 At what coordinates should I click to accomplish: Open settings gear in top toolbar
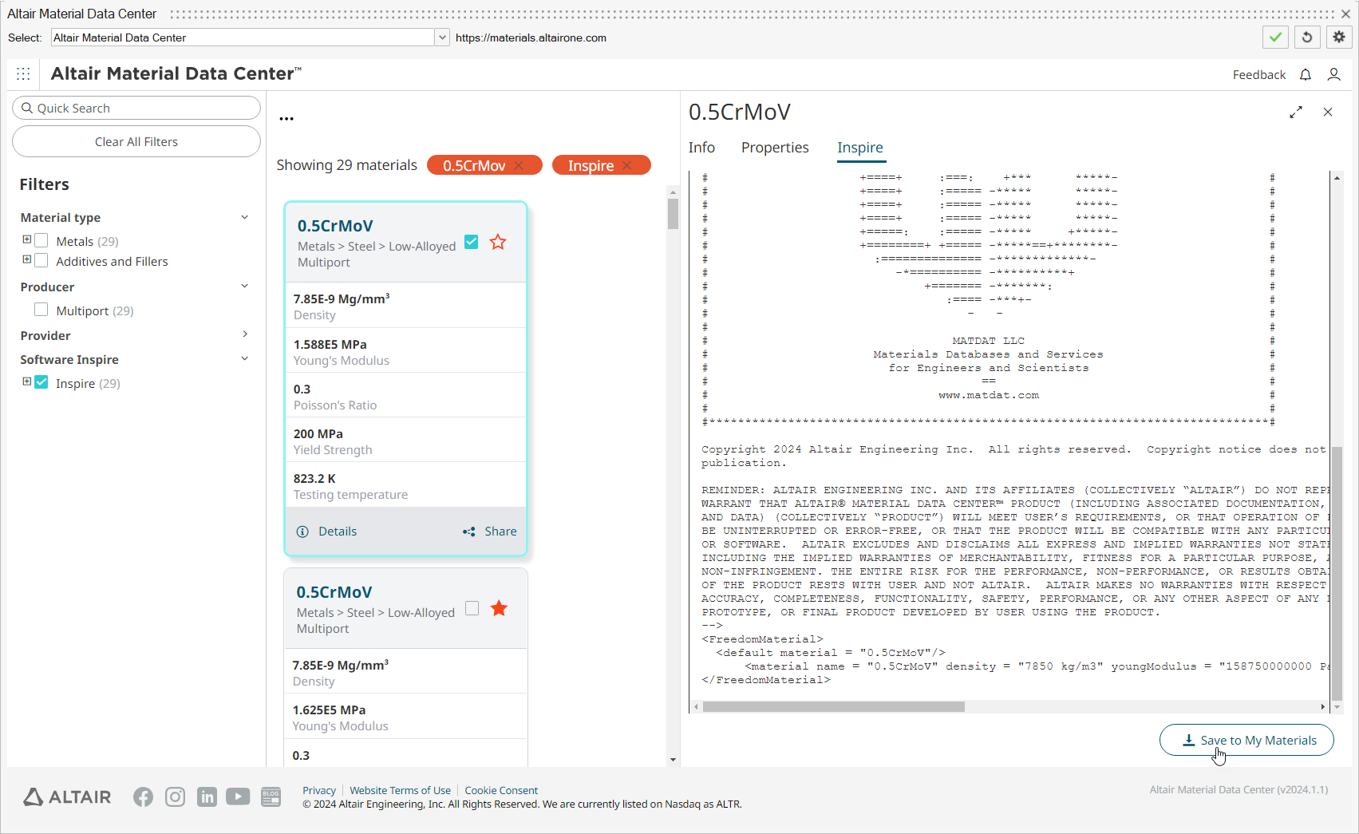coord(1339,38)
